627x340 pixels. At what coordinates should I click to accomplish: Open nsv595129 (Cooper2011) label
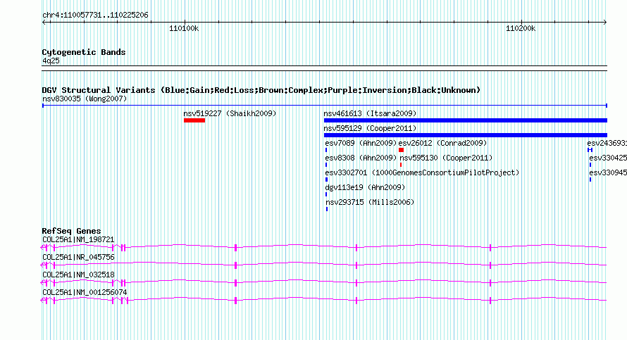pos(370,128)
